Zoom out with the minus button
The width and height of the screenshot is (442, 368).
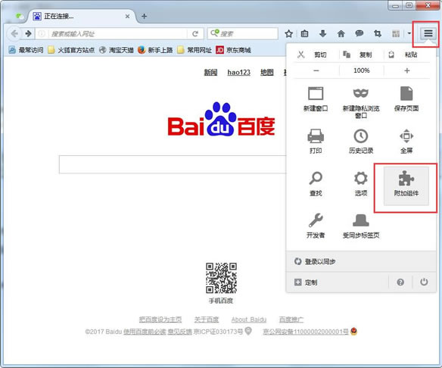(x=316, y=70)
